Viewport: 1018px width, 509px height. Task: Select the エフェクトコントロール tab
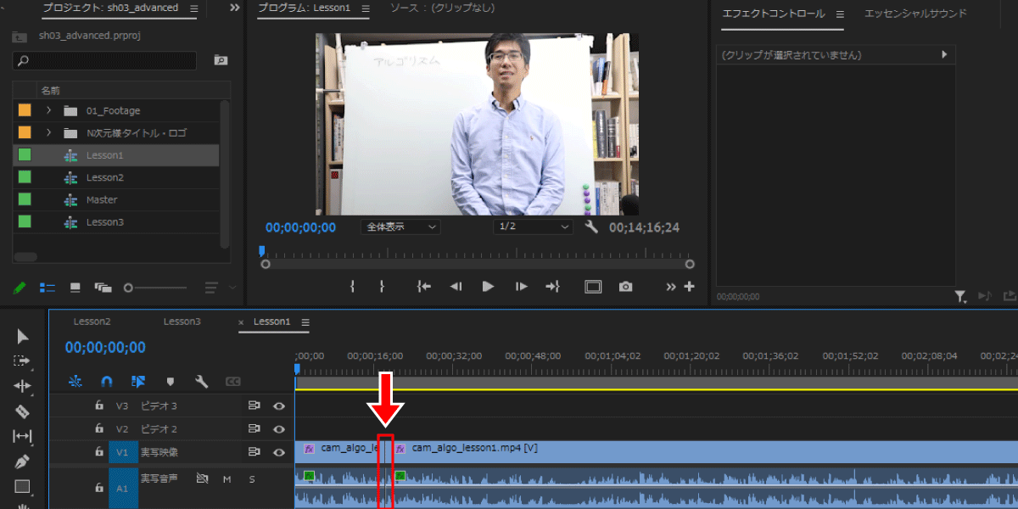pyautogui.click(x=773, y=14)
